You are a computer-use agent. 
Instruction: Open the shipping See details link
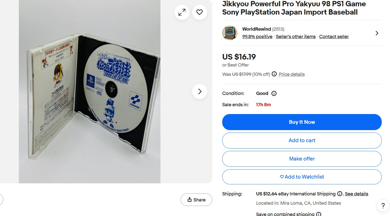(356, 194)
